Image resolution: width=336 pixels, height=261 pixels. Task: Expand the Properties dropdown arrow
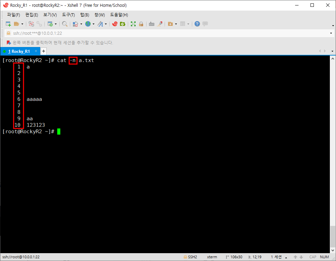56,24
